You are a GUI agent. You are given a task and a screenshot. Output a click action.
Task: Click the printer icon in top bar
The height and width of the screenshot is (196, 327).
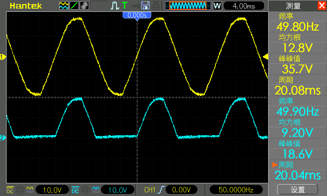coord(156,6)
